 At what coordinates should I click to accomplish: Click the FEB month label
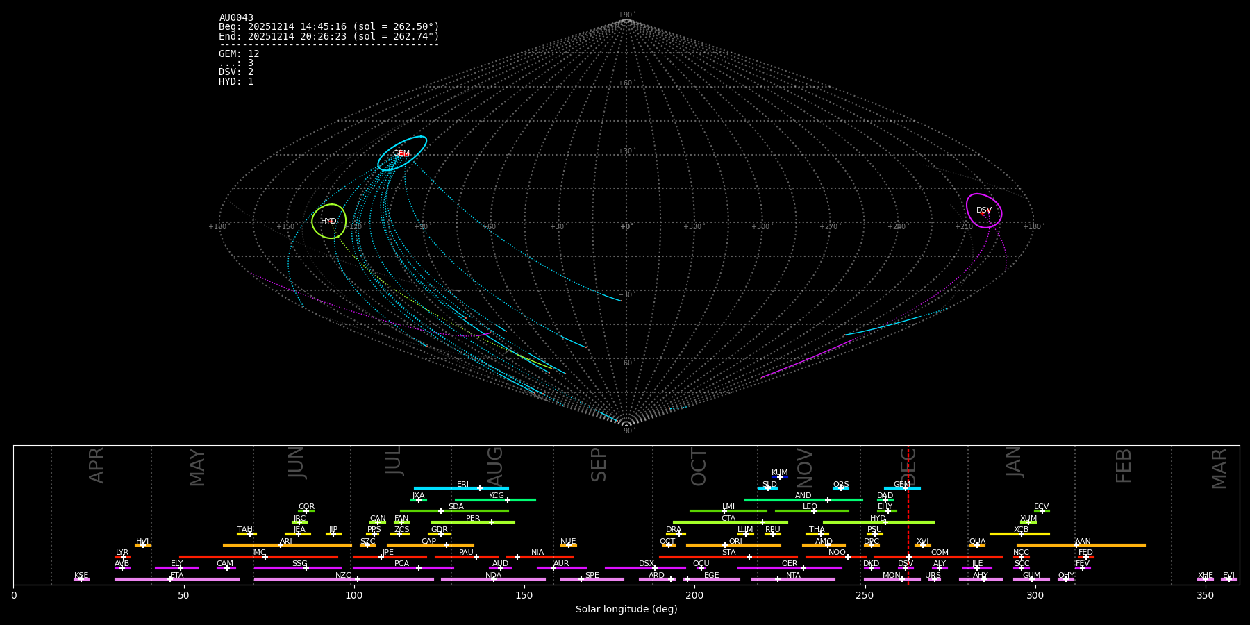(x=1123, y=466)
